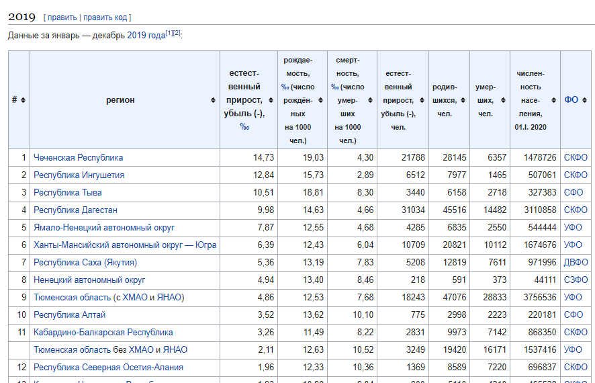Click the править edit link
The image size is (595, 383).
[62, 17]
